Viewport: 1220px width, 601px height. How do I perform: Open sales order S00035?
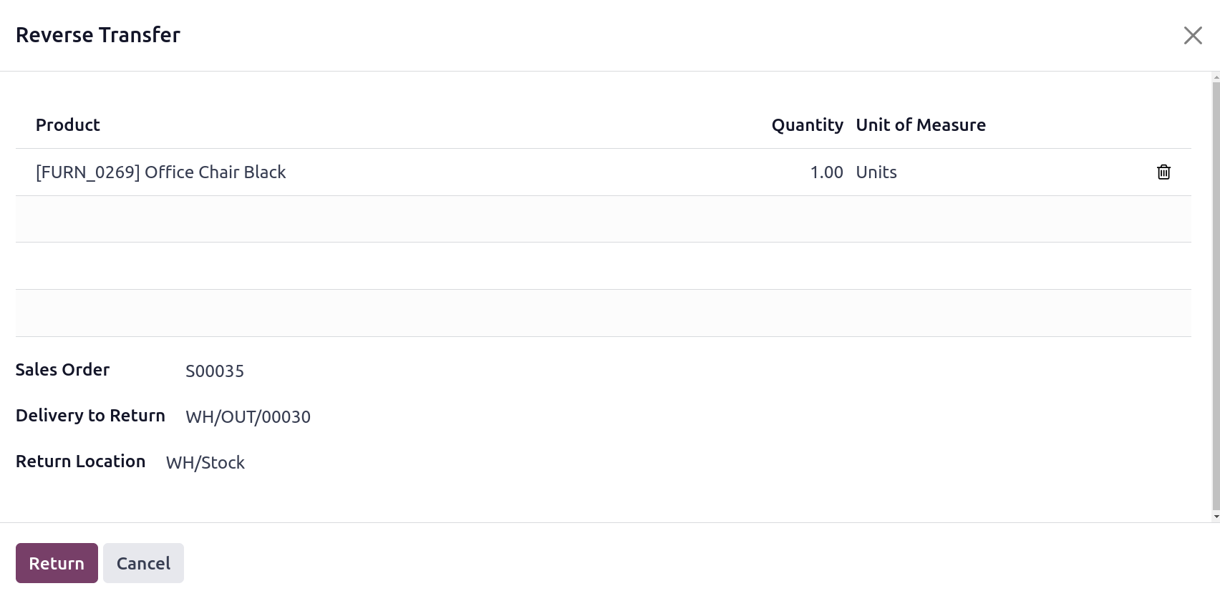215,371
